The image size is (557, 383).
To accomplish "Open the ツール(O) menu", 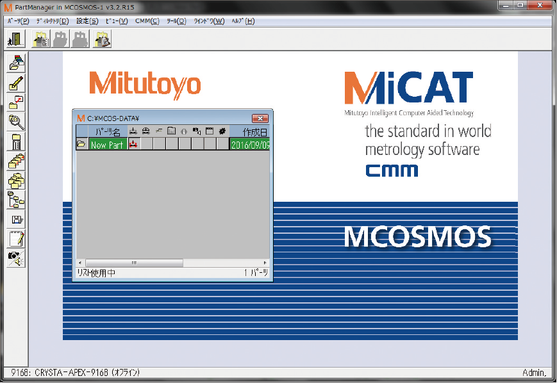I will click(x=176, y=21).
